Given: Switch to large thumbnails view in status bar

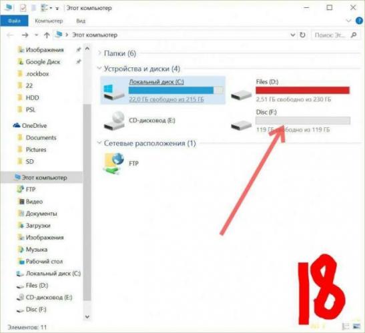Looking at the screenshot, I should pos(356,326).
